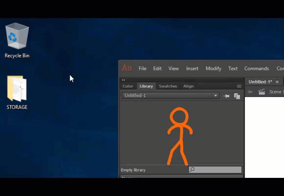This screenshot has width=284, height=196.
Task: Switch to the Color panel tab
Action: 128,86
